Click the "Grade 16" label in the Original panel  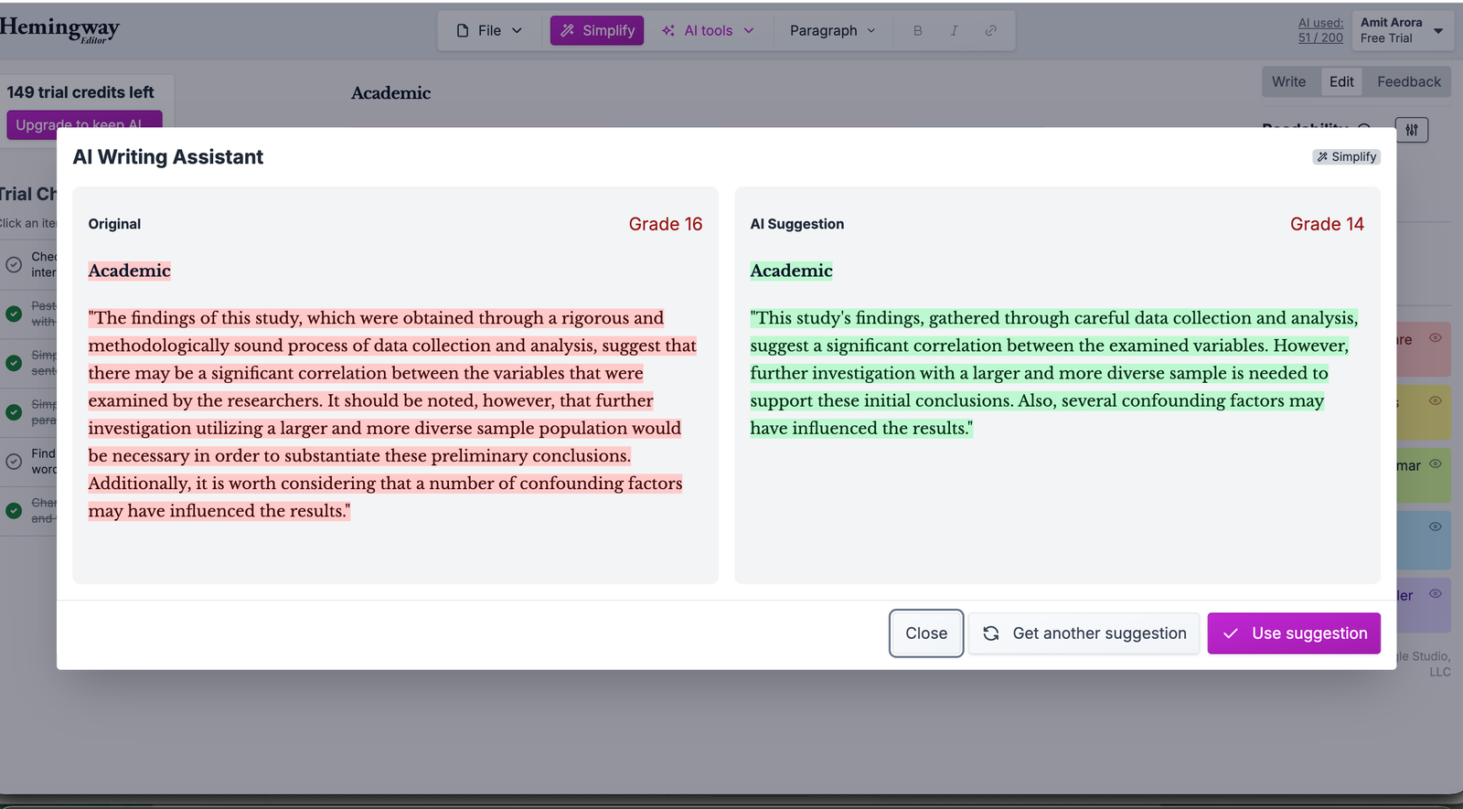click(666, 224)
